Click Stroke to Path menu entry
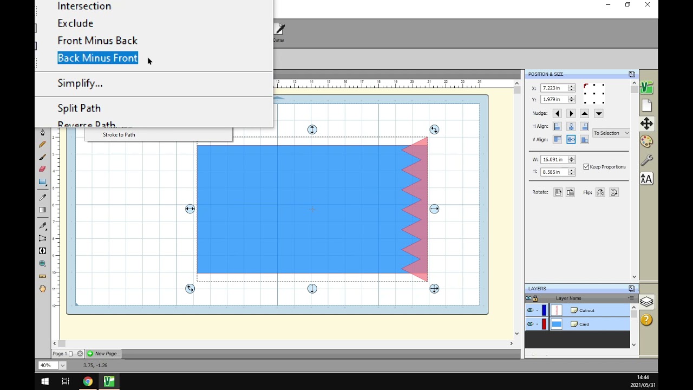The height and width of the screenshot is (390, 693). tap(119, 134)
